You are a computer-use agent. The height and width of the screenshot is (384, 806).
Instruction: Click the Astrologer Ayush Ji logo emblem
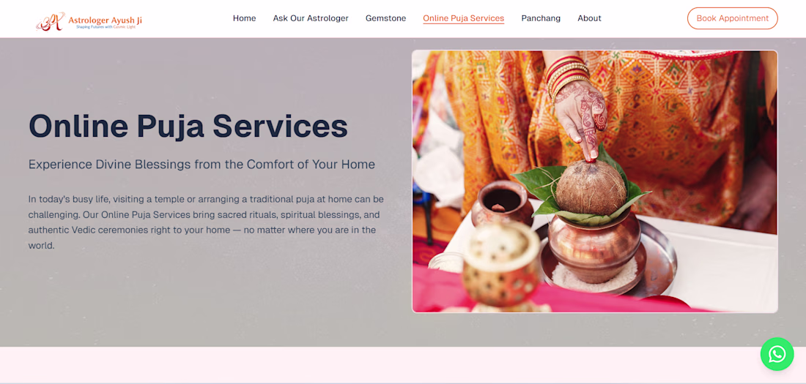coord(51,21)
